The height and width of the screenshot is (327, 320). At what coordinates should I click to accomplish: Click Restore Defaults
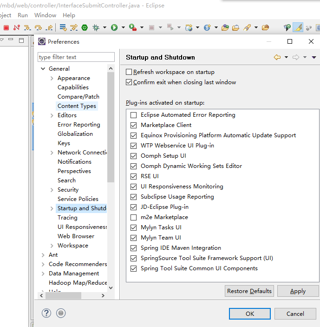pos(249,291)
